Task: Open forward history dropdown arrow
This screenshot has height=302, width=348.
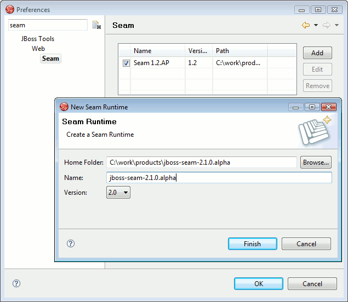Action: click(x=336, y=25)
